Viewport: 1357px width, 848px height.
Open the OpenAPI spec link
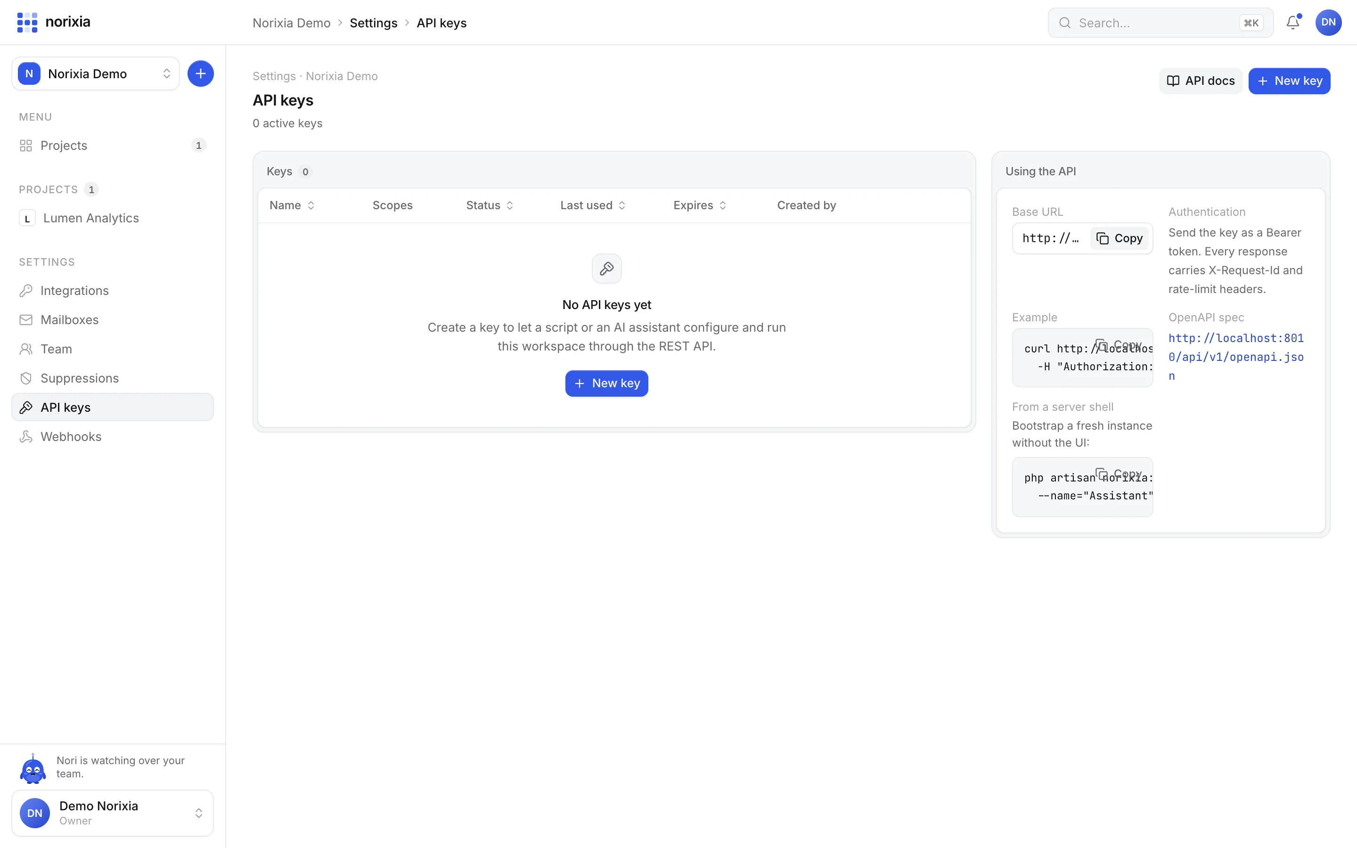[1236, 357]
